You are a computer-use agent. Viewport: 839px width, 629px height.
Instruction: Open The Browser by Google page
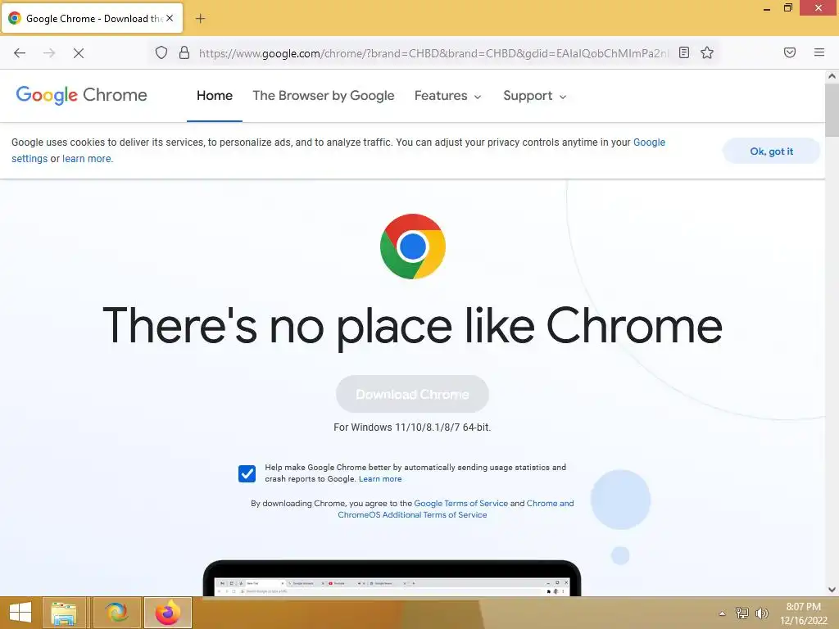click(x=323, y=96)
